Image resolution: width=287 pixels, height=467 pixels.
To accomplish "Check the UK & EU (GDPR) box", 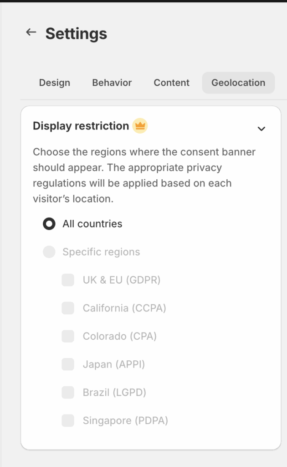I will click(68, 280).
